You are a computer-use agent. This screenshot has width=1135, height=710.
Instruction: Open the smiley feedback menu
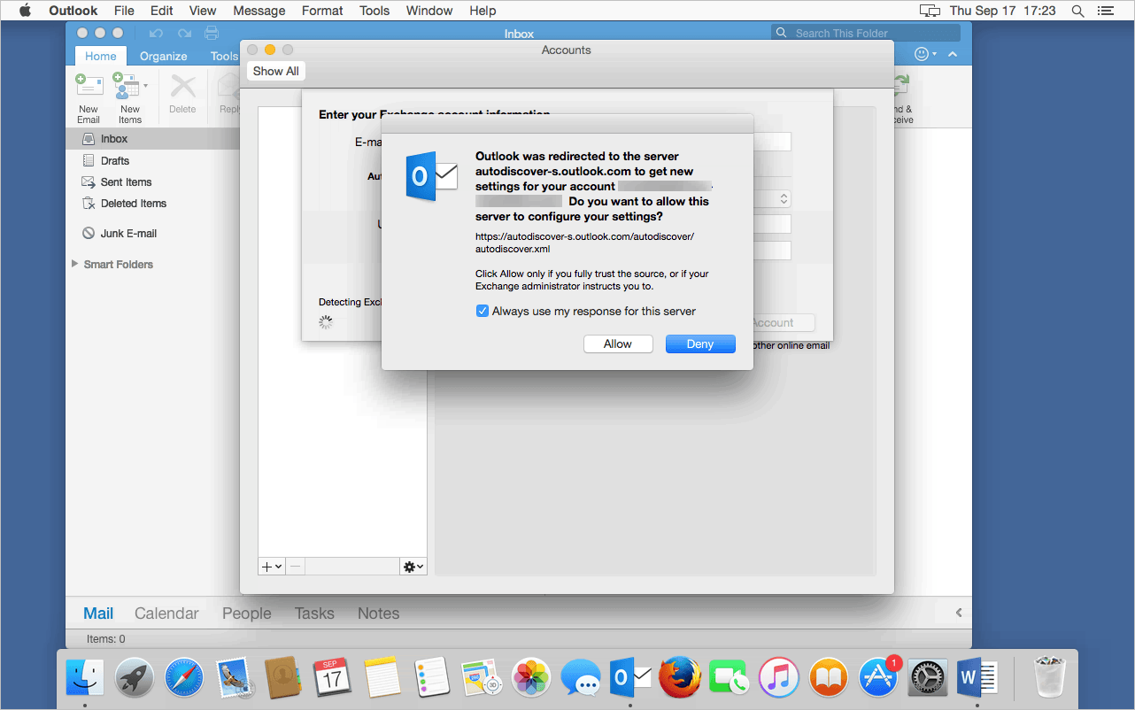(x=925, y=55)
